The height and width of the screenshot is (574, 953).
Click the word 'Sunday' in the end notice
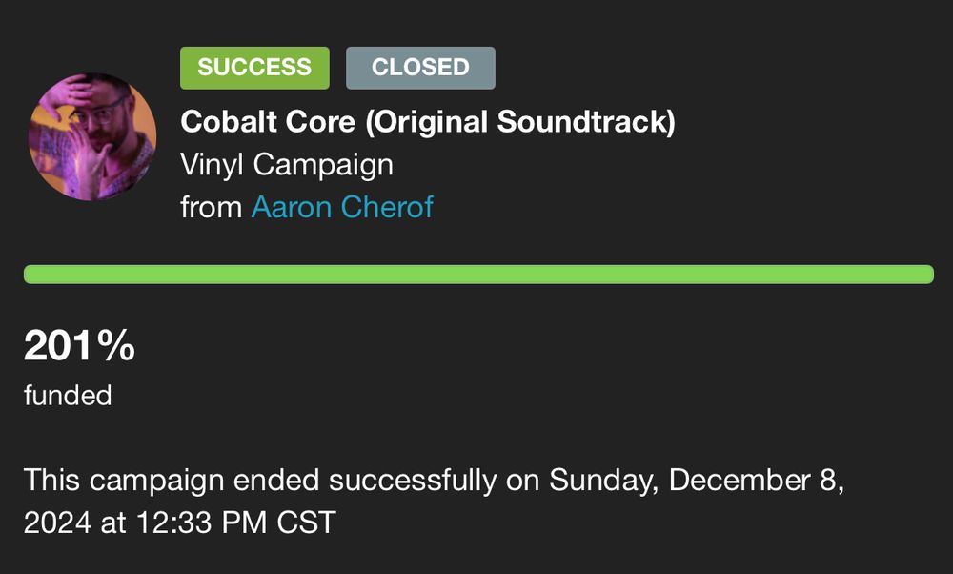pyautogui.click(x=601, y=481)
